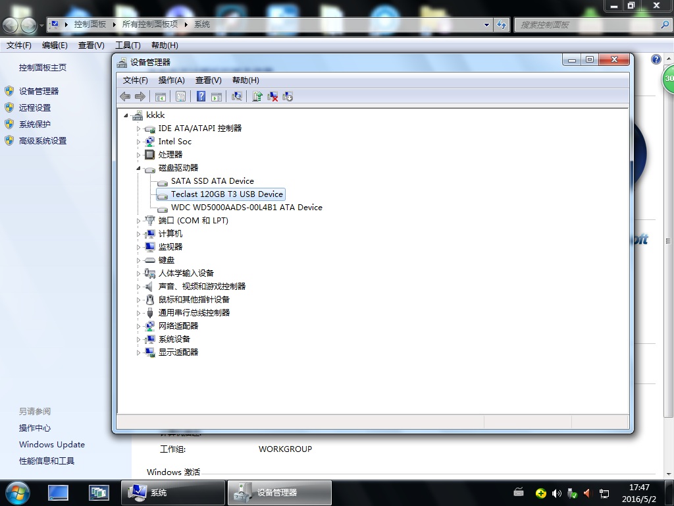
Task: Open 系统保护 link in sidebar
Action: [x=35, y=125]
